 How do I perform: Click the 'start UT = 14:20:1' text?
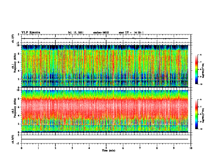[131, 33]
